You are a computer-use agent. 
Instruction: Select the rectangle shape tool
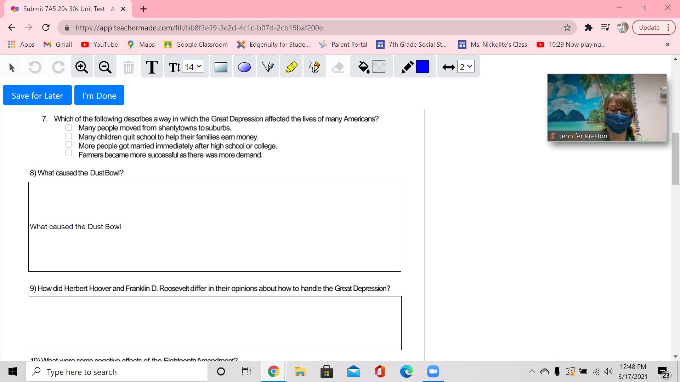pos(221,67)
